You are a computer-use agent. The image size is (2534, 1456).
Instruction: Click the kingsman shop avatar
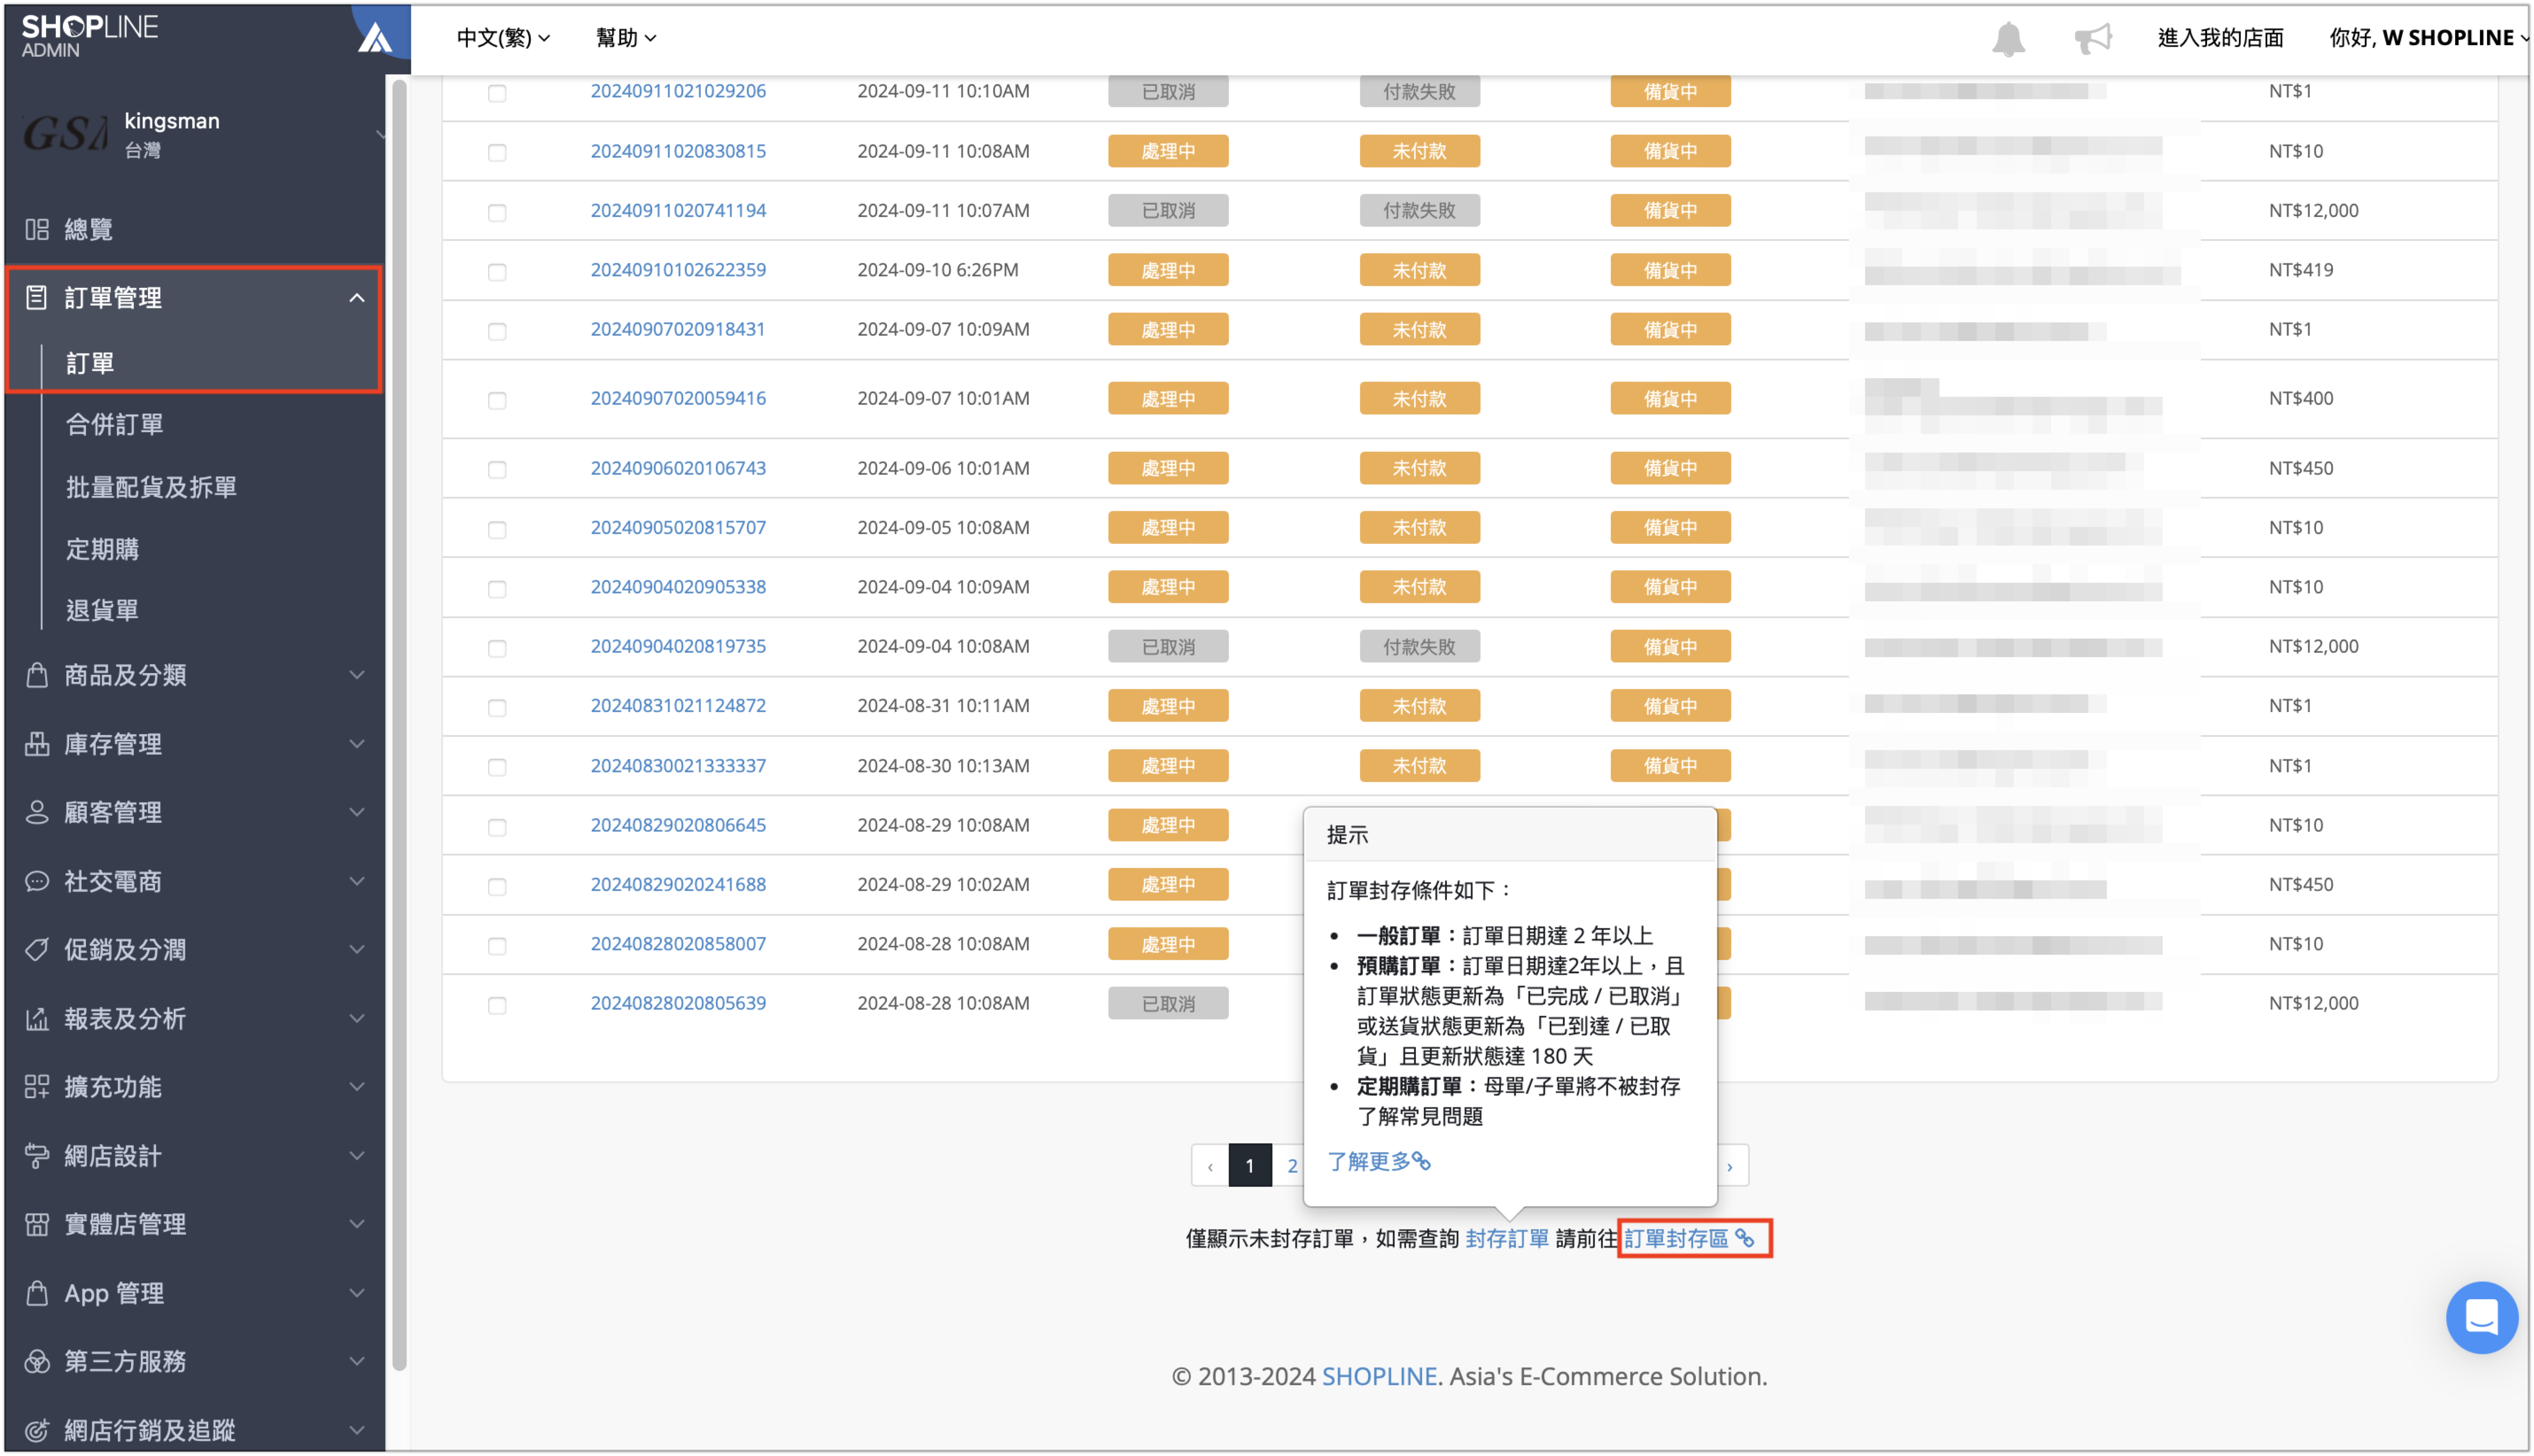[64, 133]
